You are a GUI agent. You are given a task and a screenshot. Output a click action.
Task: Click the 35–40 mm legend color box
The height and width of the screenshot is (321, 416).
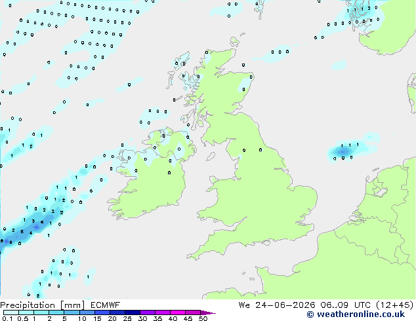point(162,312)
